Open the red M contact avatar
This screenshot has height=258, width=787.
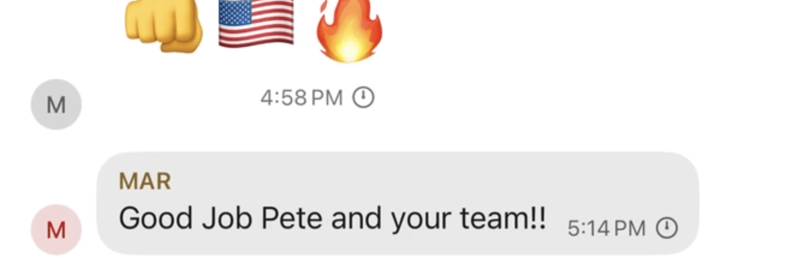point(56,230)
